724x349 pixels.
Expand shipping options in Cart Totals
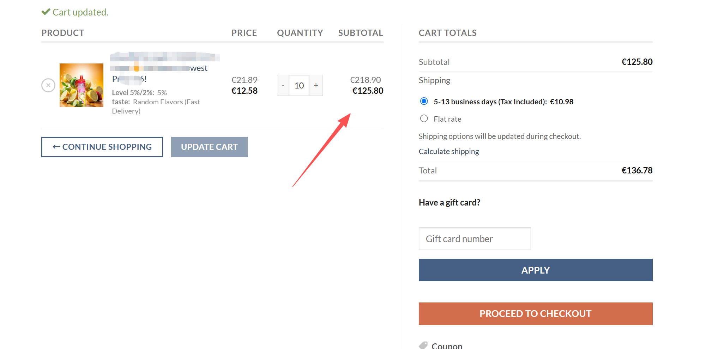[434, 80]
